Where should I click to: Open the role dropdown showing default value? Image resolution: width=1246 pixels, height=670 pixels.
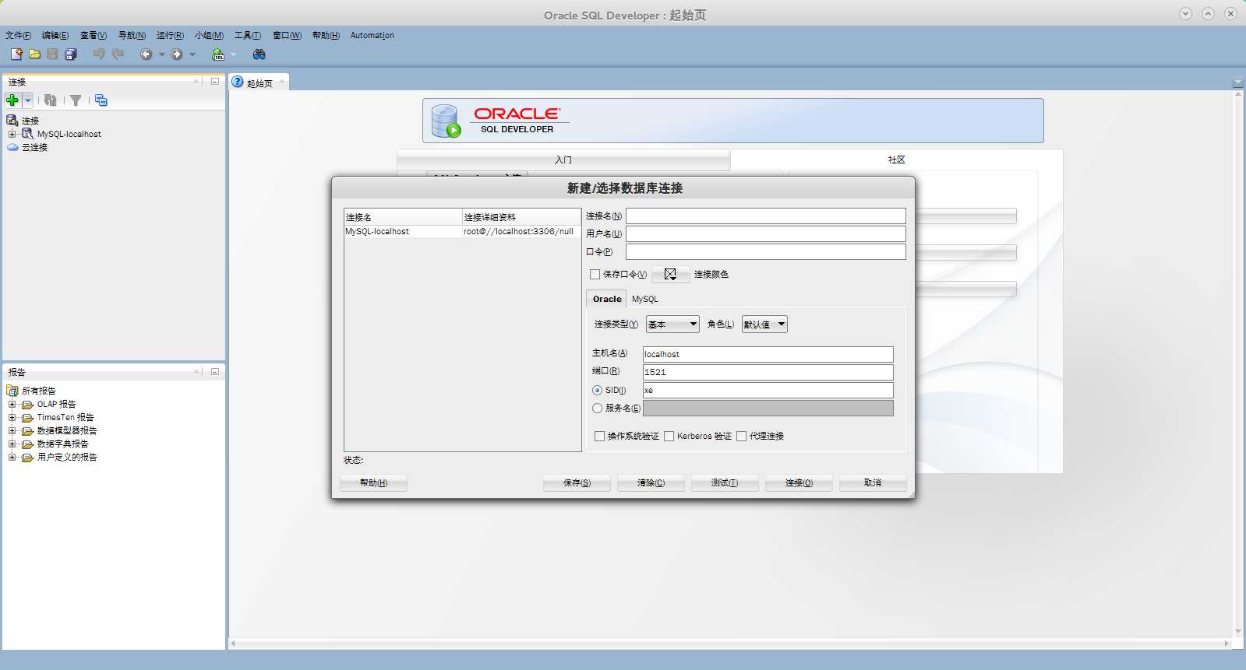764,324
